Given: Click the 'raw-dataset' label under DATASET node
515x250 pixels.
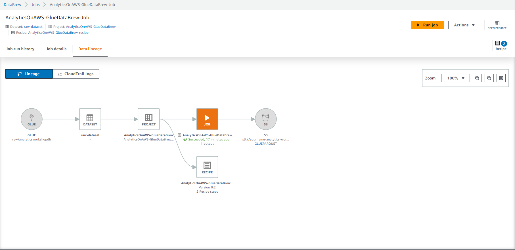Looking at the screenshot, I should click(90, 135).
